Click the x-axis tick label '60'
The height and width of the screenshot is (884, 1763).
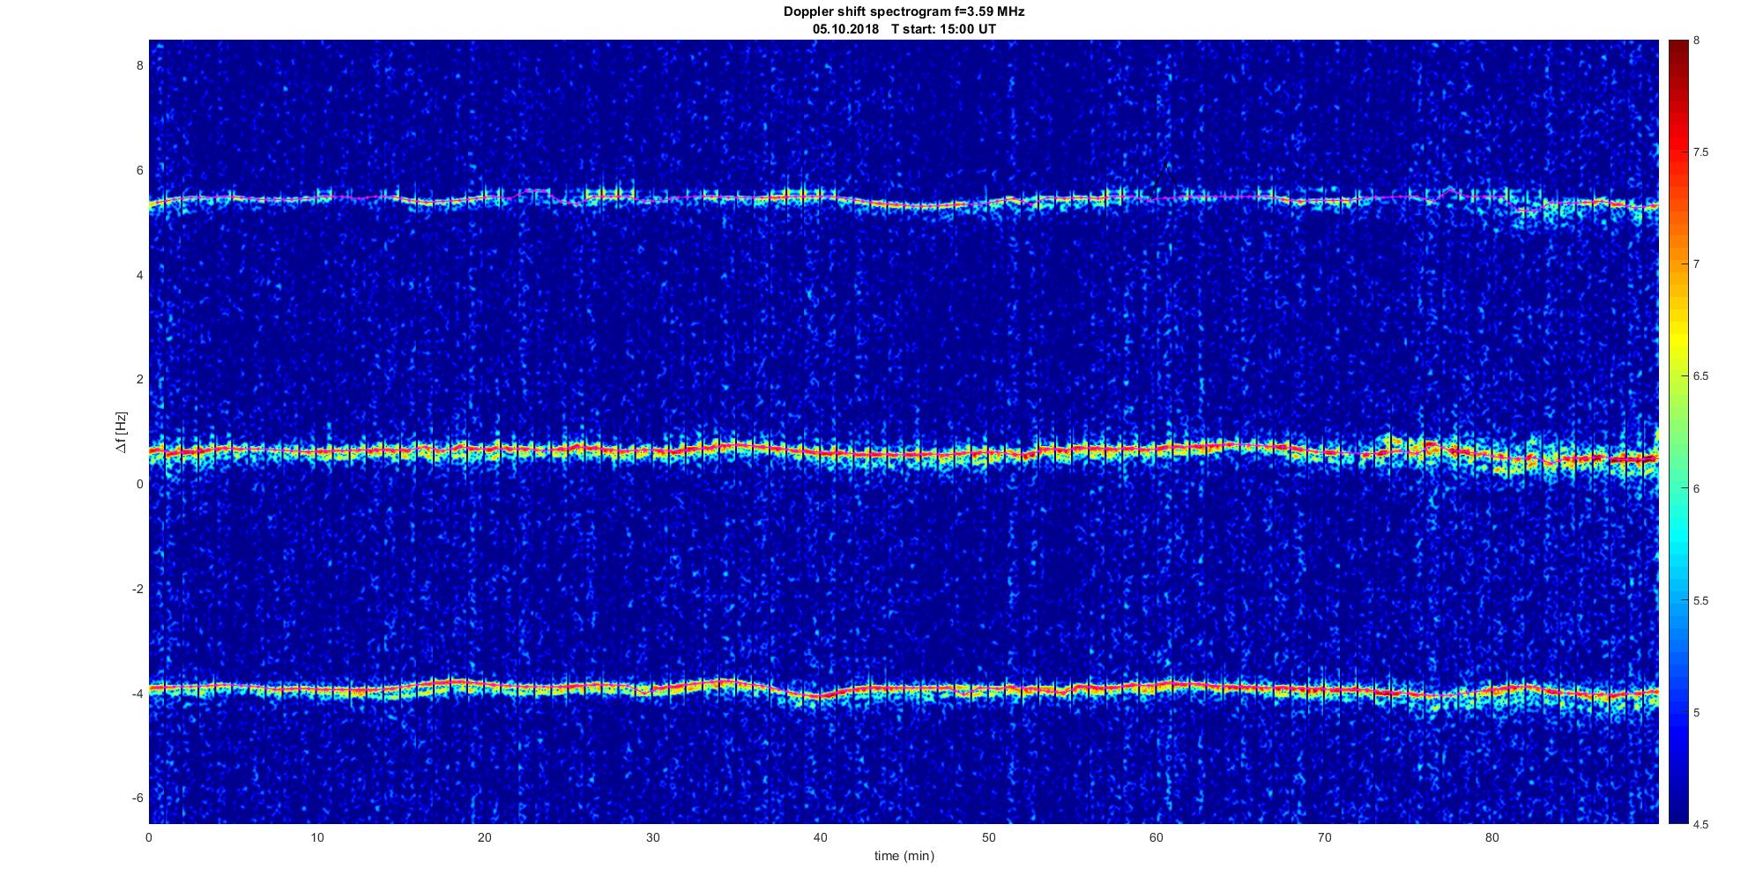pyautogui.click(x=1157, y=837)
